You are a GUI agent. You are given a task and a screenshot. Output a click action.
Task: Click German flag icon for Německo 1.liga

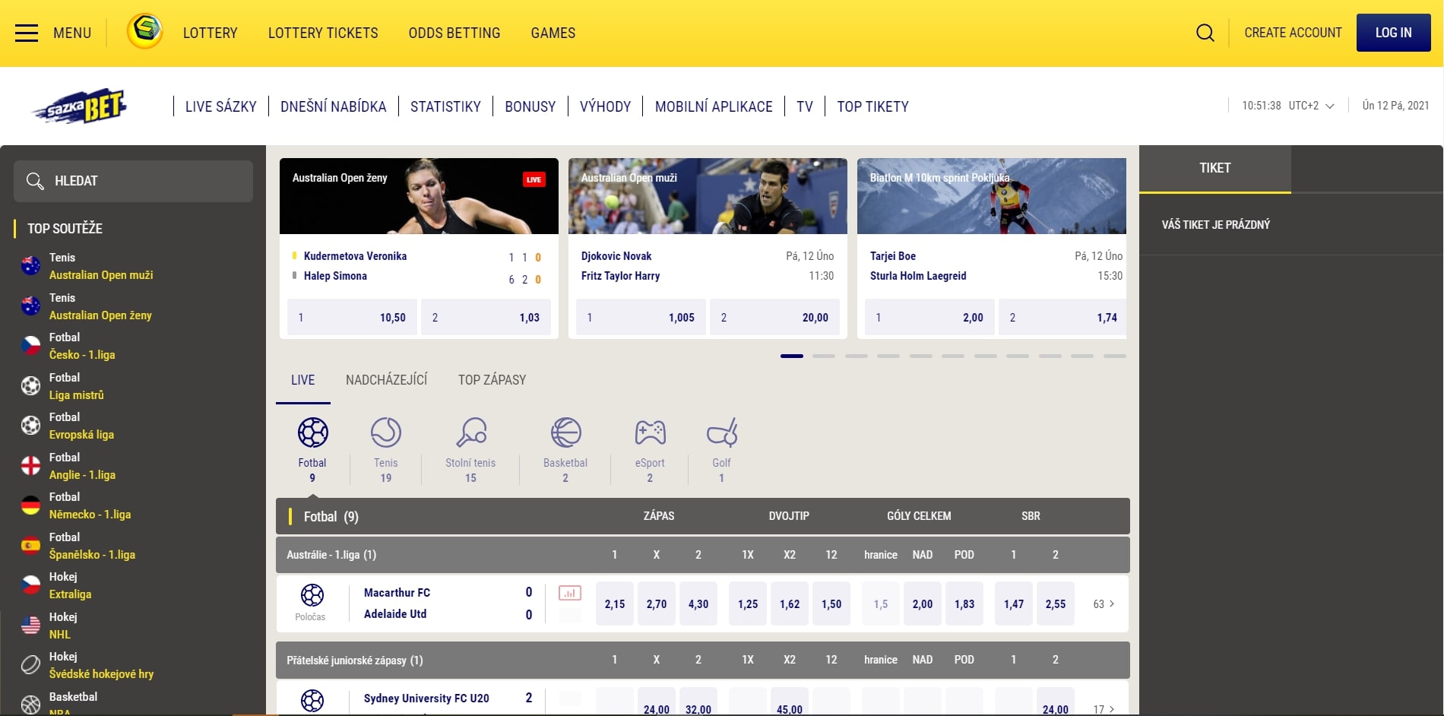point(30,505)
